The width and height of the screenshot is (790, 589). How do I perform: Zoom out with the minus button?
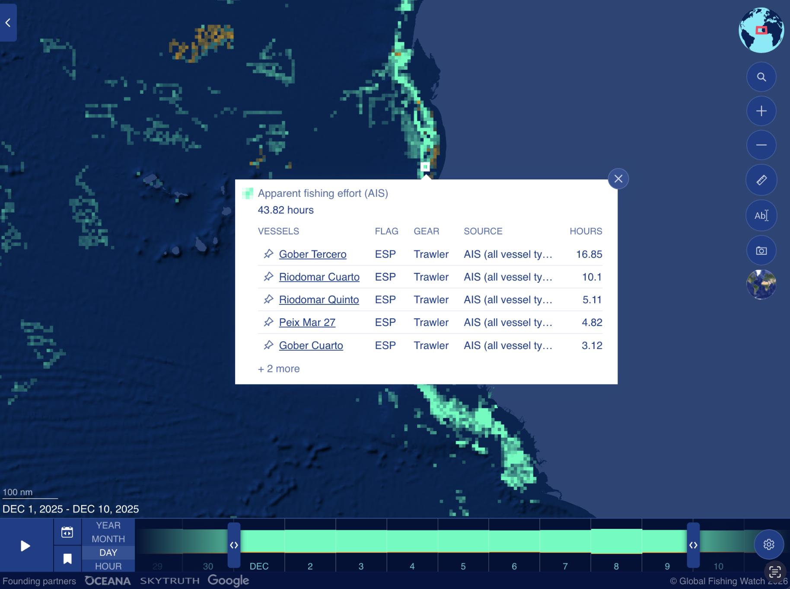[761, 145]
